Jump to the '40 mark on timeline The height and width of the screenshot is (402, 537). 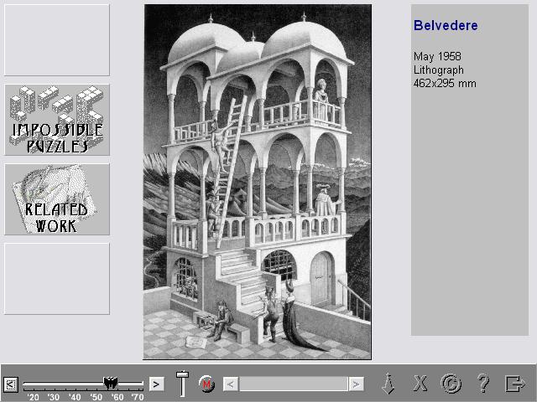75,397
